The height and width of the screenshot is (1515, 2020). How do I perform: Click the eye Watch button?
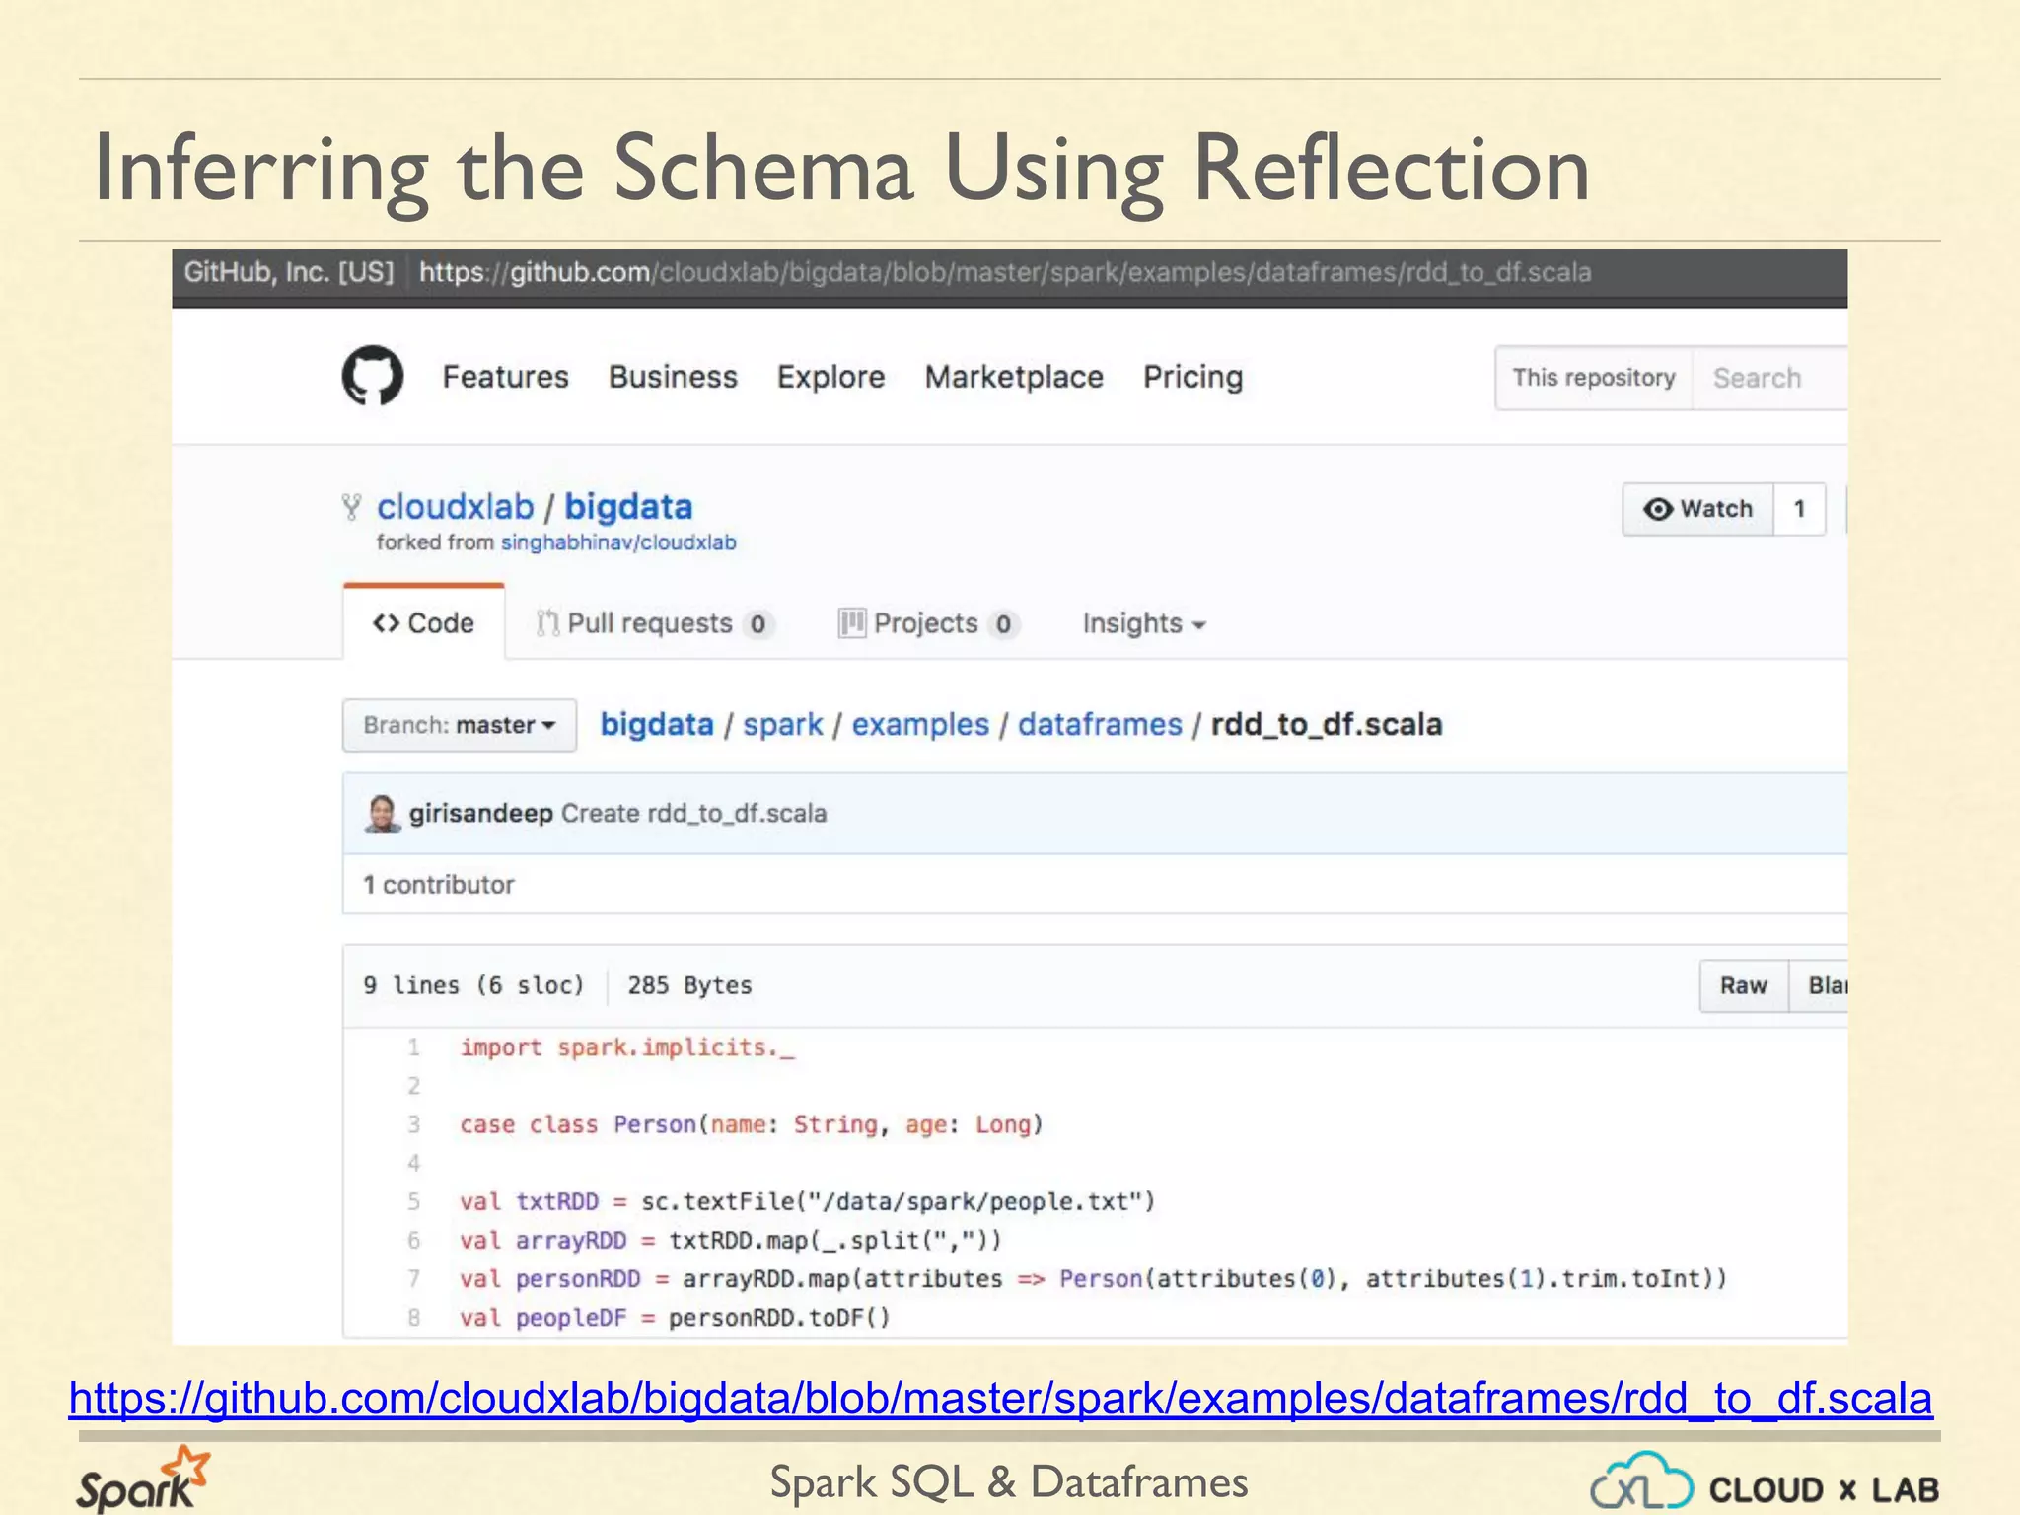tap(1697, 509)
